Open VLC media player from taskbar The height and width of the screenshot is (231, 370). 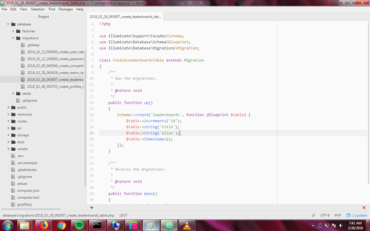pos(187,225)
